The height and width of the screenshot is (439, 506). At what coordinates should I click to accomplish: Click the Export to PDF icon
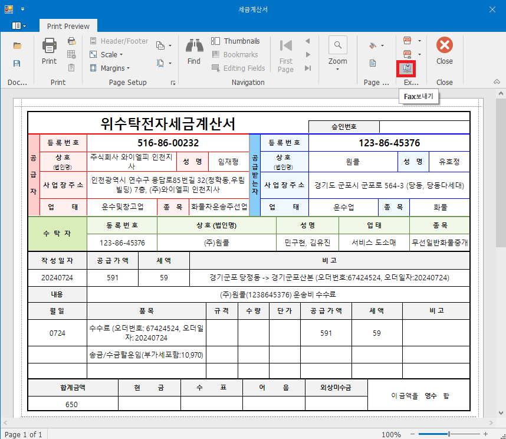407,41
